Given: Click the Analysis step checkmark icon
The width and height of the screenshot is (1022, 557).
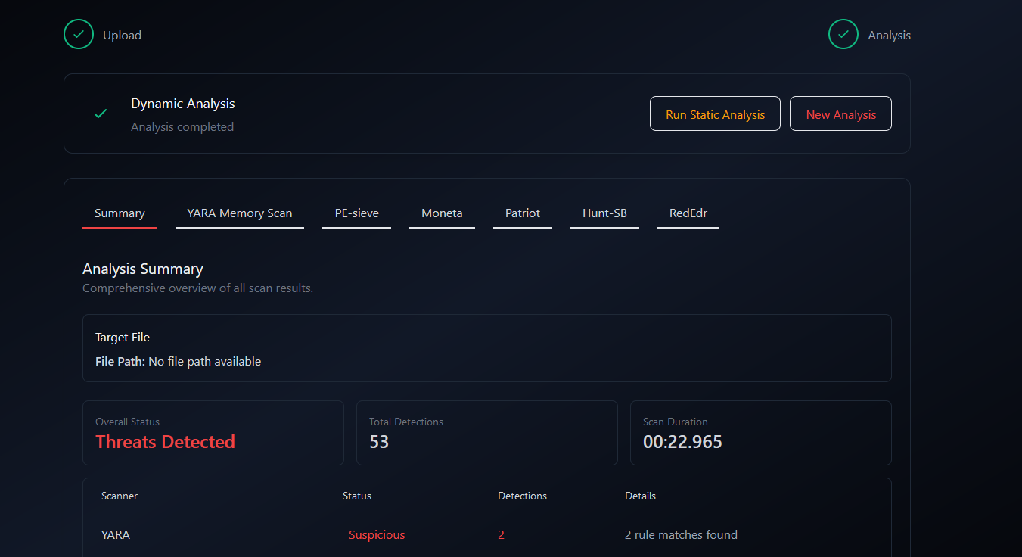Looking at the screenshot, I should [843, 34].
